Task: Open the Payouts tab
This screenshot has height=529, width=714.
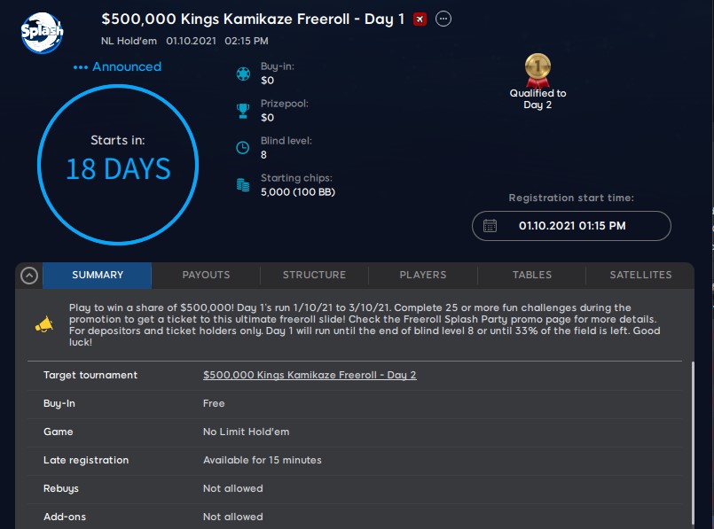Action: (206, 276)
